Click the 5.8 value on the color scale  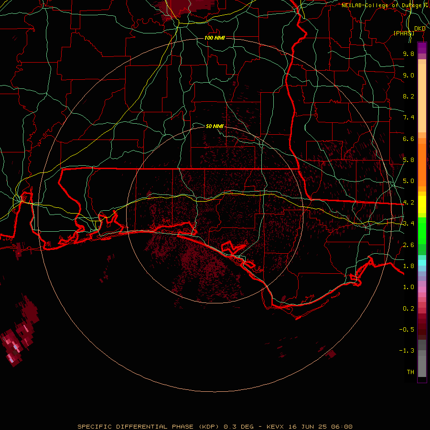[x=408, y=160]
